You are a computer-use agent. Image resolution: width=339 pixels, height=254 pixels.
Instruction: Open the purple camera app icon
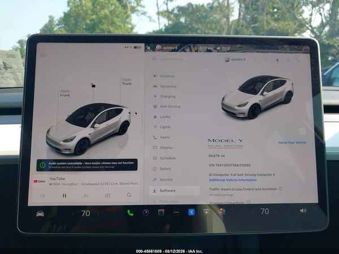tap(146, 213)
